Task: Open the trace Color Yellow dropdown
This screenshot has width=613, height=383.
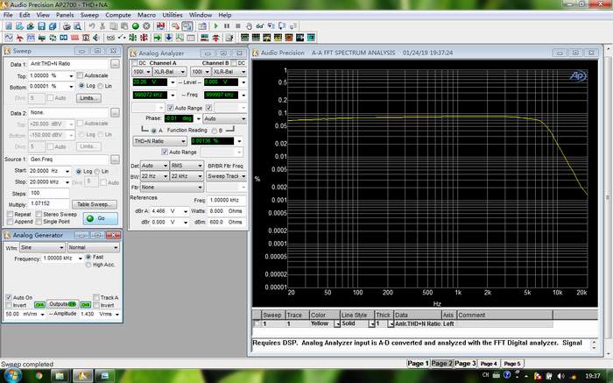Action: tap(337, 324)
